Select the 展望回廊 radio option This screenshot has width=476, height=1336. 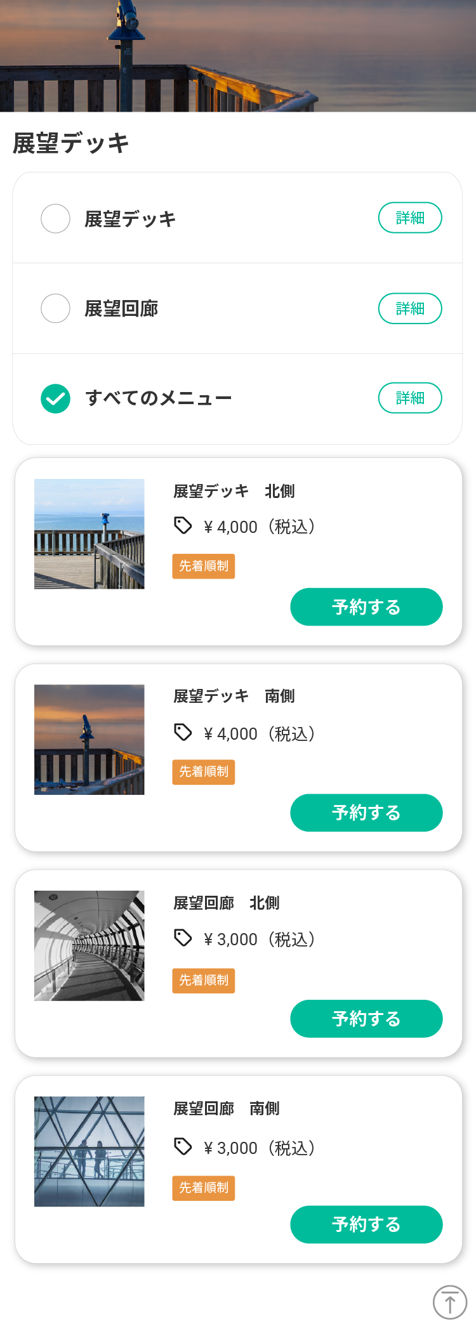click(56, 308)
